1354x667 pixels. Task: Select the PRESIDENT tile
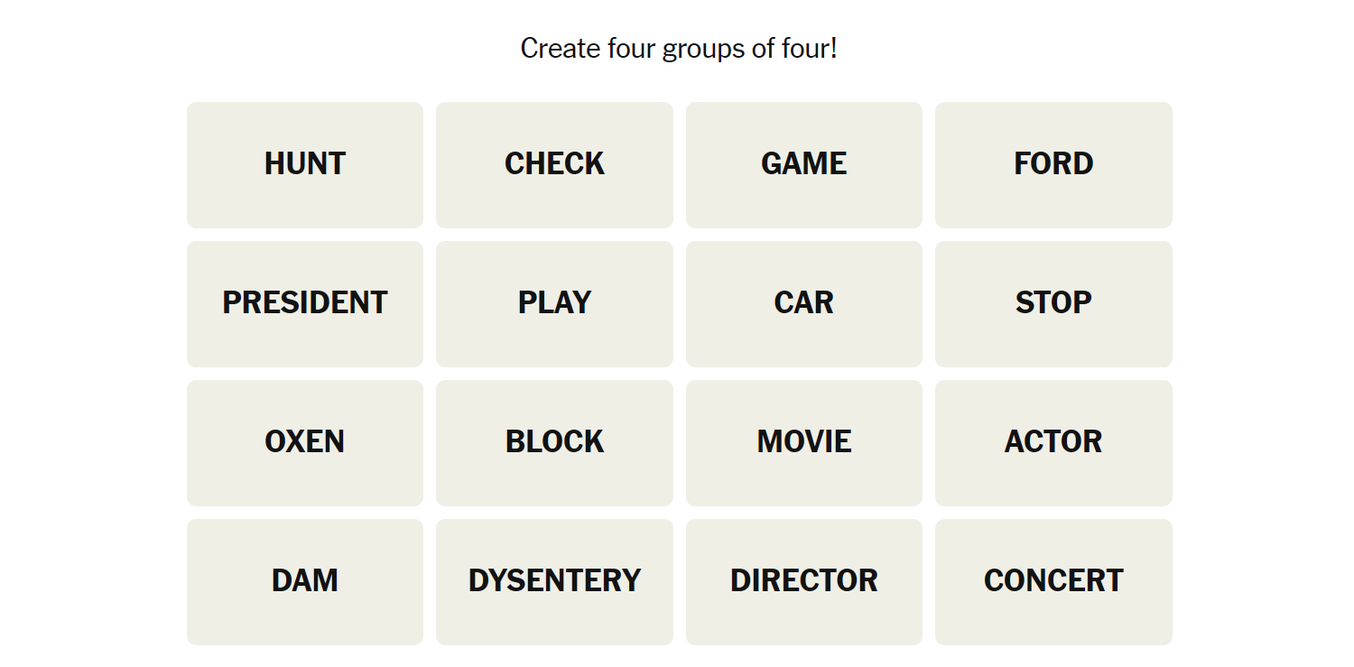pos(305,303)
